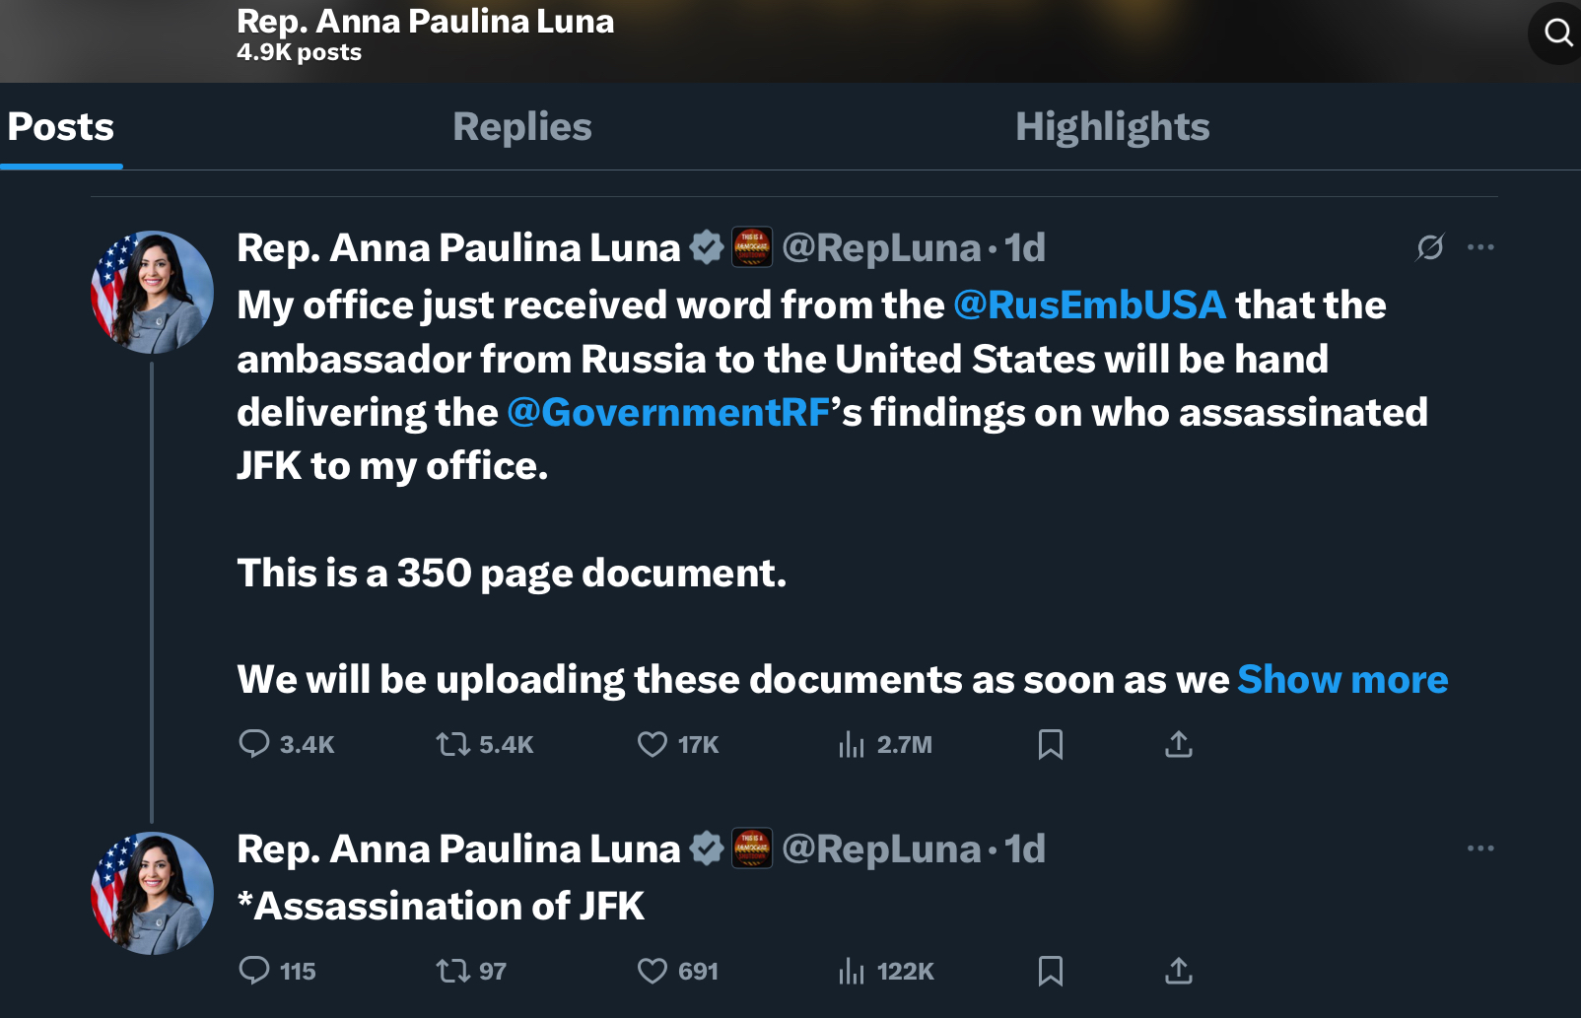The height and width of the screenshot is (1018, 1581).
Task: Reply to the "*Assassination of JFK" post
Action: [x=254, y=971]
